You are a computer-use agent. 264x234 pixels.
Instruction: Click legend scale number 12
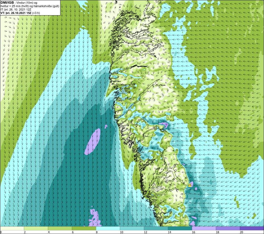point(145,232)
